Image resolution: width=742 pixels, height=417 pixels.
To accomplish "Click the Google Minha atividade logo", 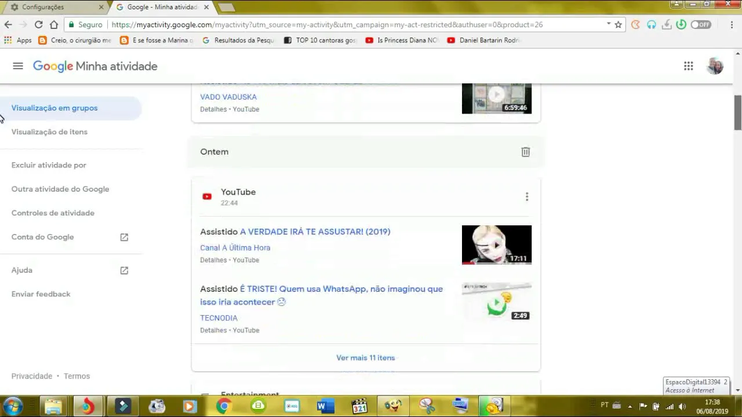I will click(x=95, y=66).
